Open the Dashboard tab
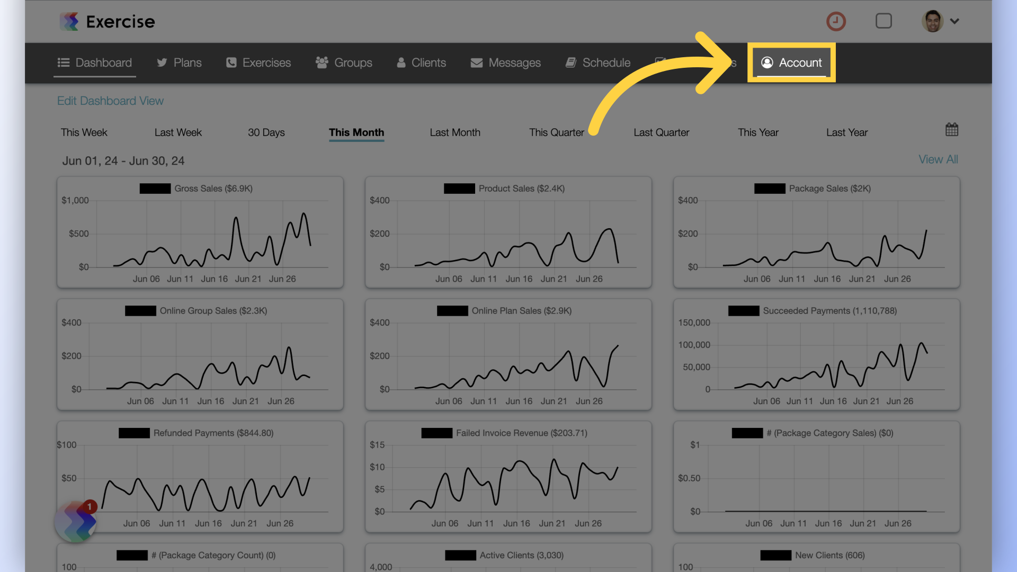This screenshot has height=572, width=1017. [95, 62]
